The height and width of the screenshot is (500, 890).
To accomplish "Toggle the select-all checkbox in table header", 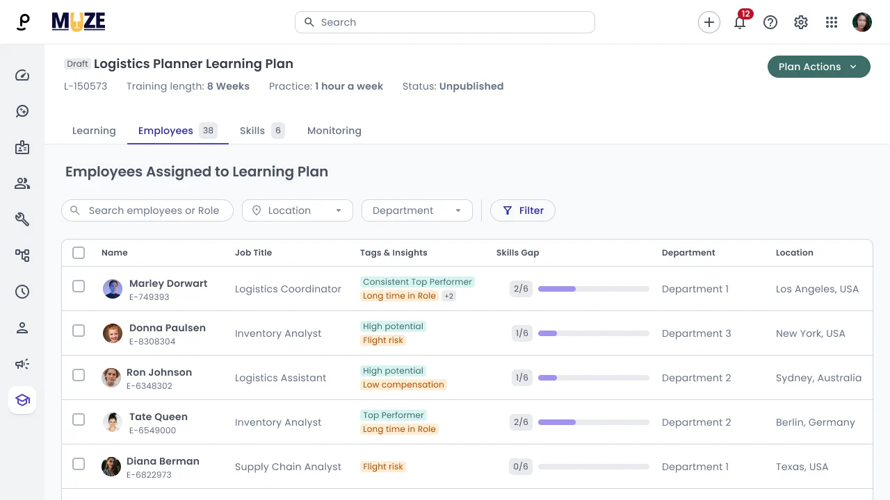I will 79,253.
